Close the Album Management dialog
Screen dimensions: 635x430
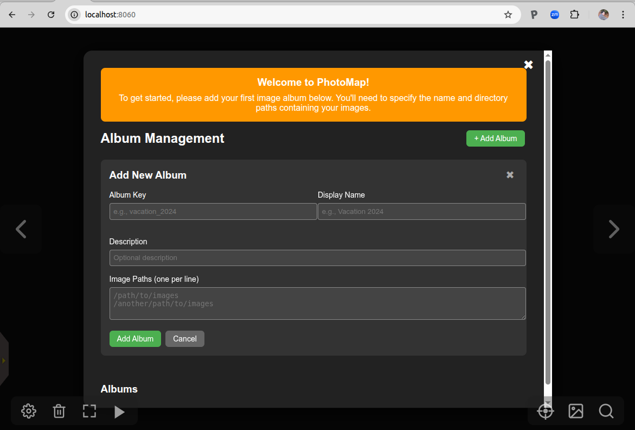pos(529,65)
